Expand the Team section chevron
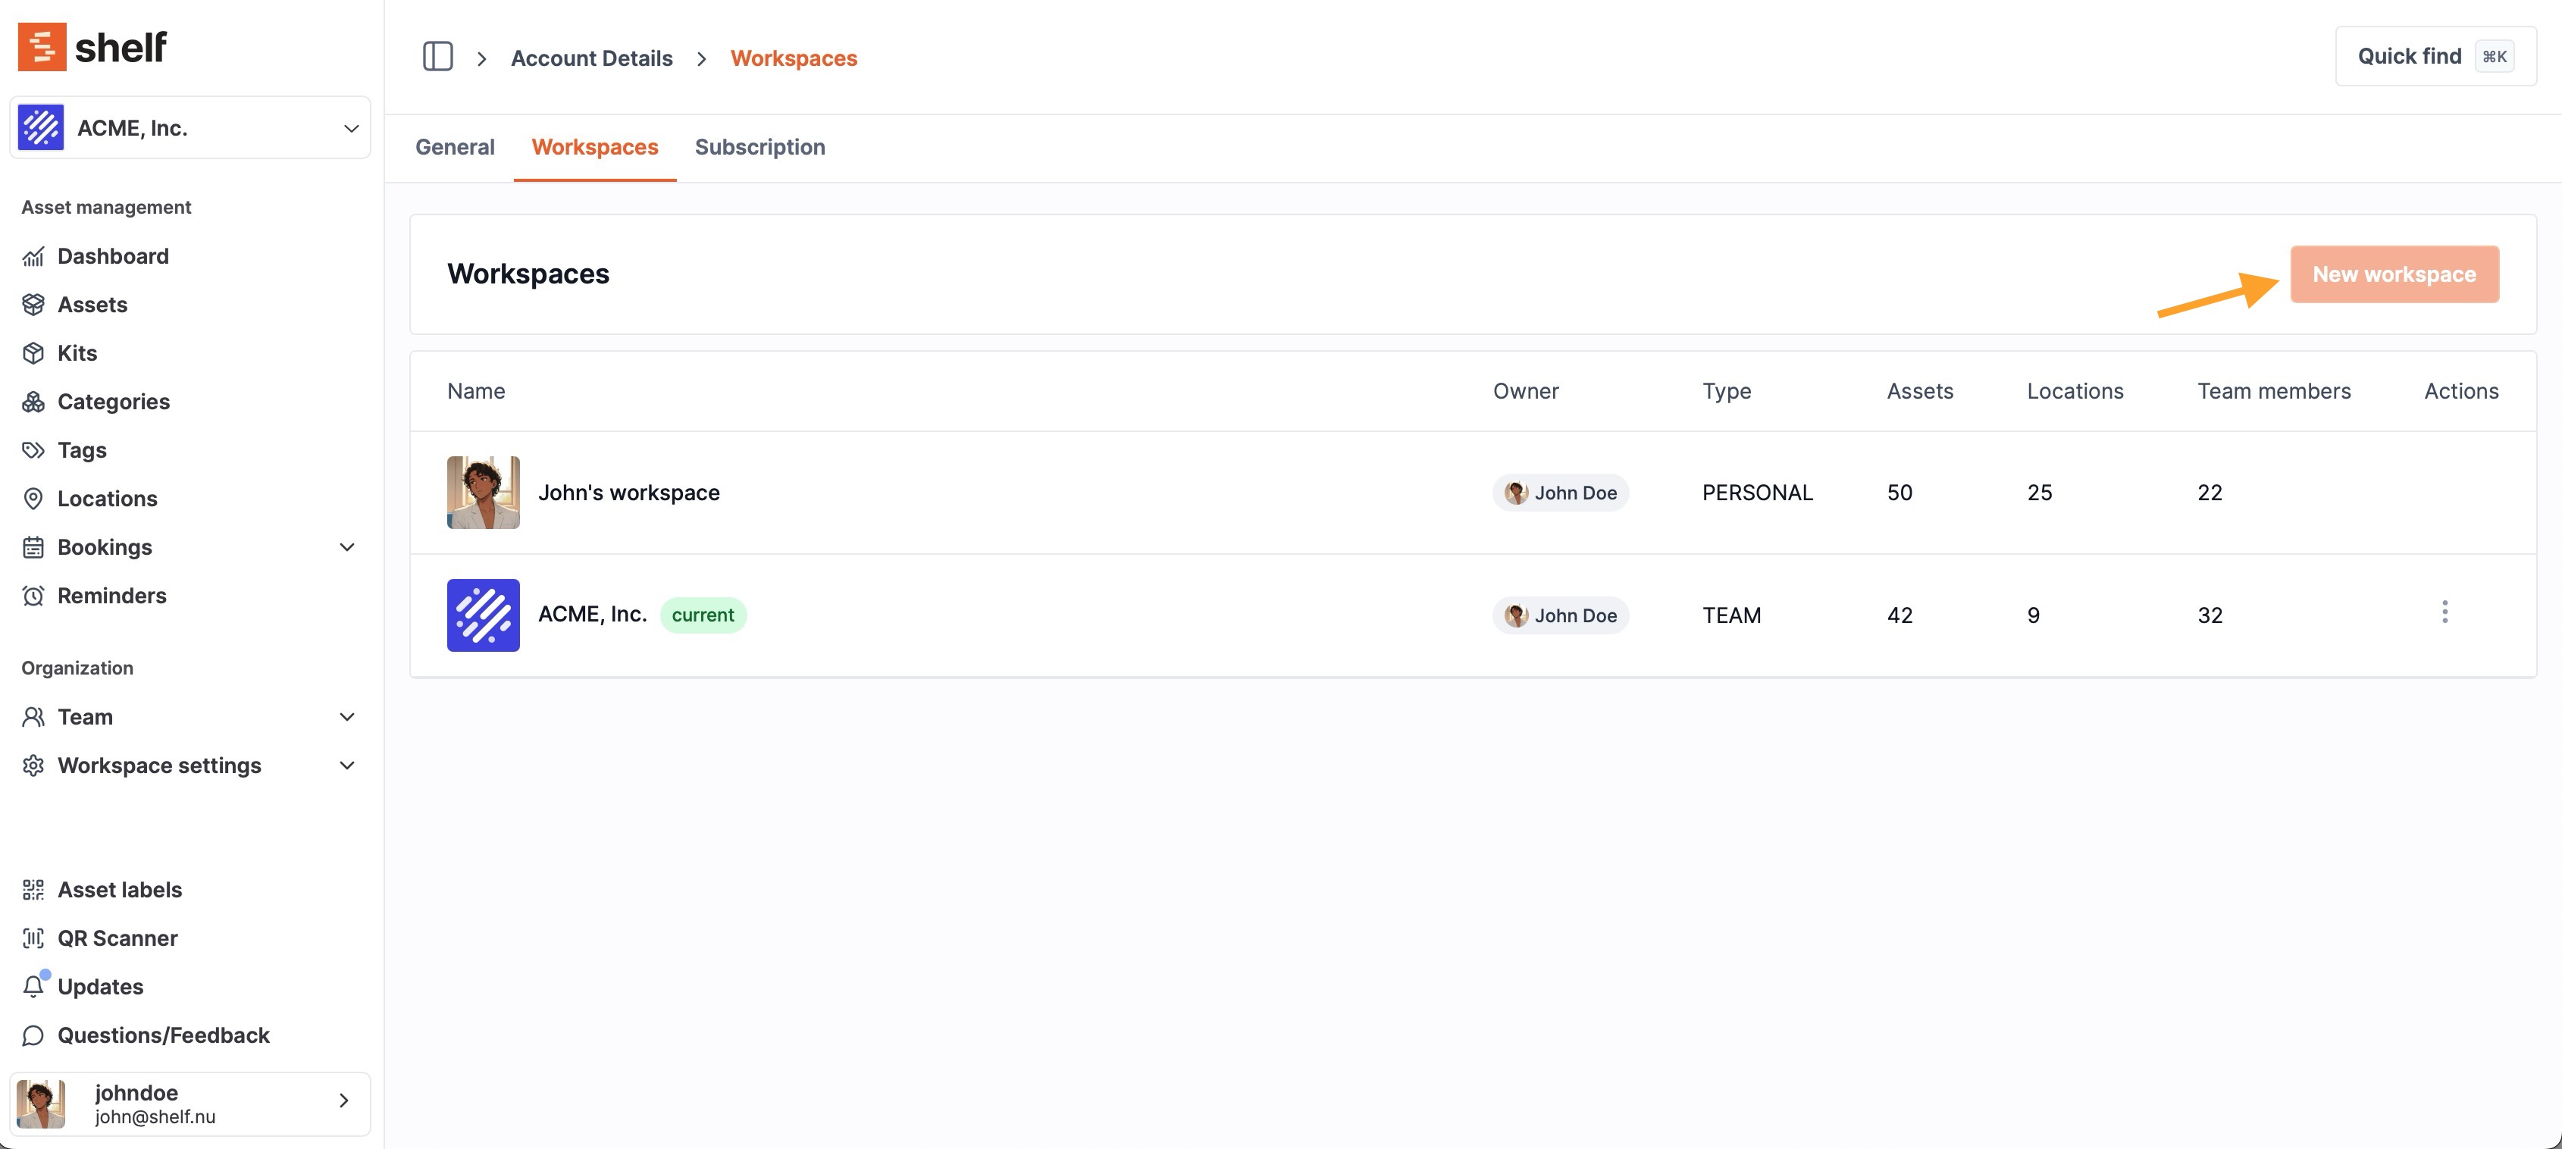 coord(347,717)
